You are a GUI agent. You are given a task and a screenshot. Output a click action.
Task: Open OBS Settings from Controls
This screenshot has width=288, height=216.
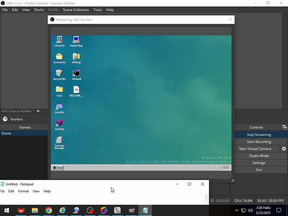(x=259, y=163)
